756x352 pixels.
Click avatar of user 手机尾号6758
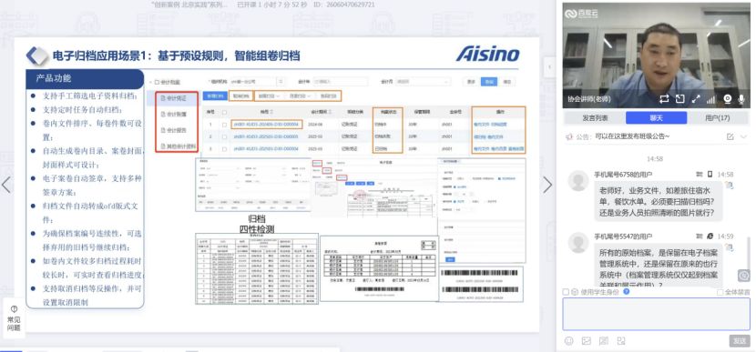(578, 181)
